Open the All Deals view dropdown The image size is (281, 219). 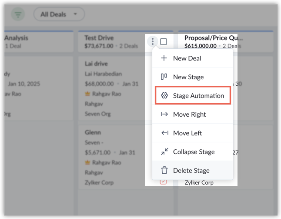(59, 14)
